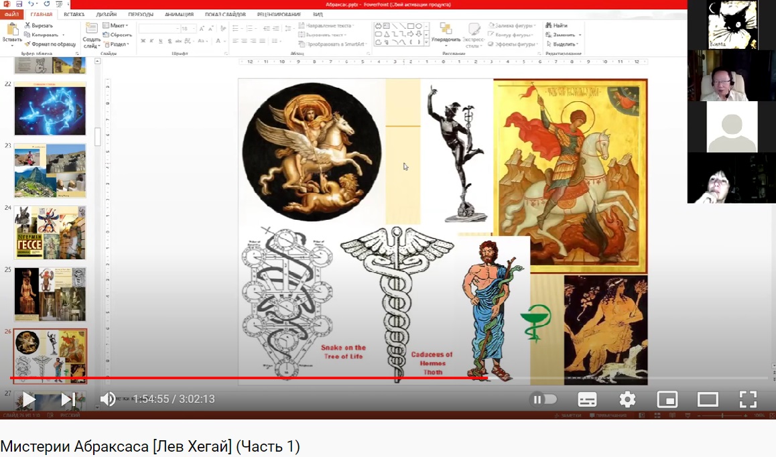Toggle underline Ч formatting
Viewport: 776px width, 457px height.
click(x=160, y=41)
